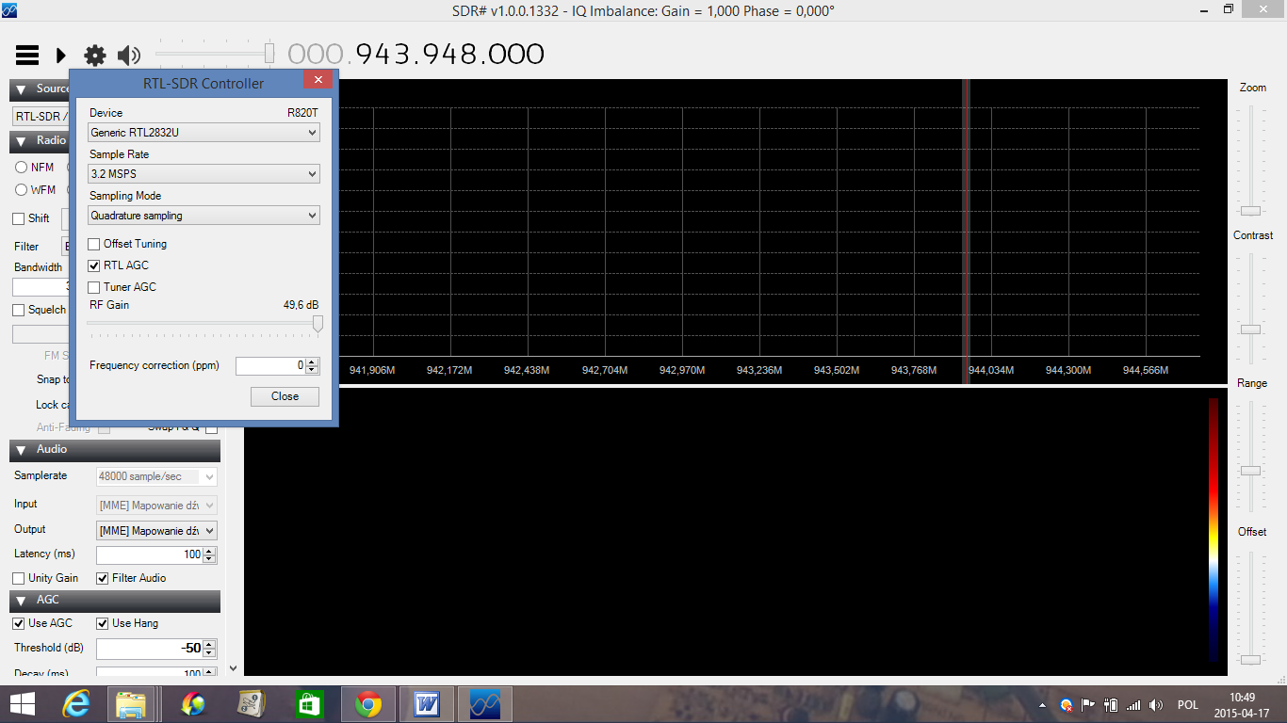Open system volume icon in tray
The width and height of the screenshot is (1287, 723).
1156,705
